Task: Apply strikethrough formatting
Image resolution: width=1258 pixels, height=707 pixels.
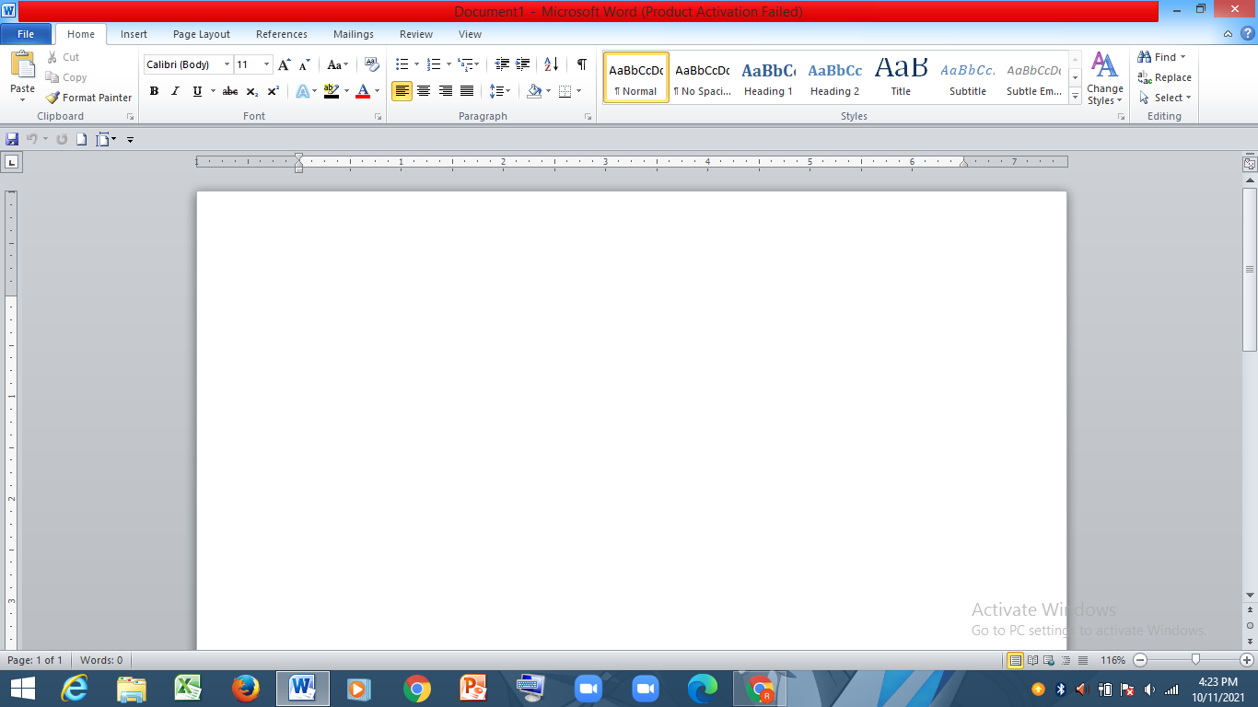Action: pos(230,91)
